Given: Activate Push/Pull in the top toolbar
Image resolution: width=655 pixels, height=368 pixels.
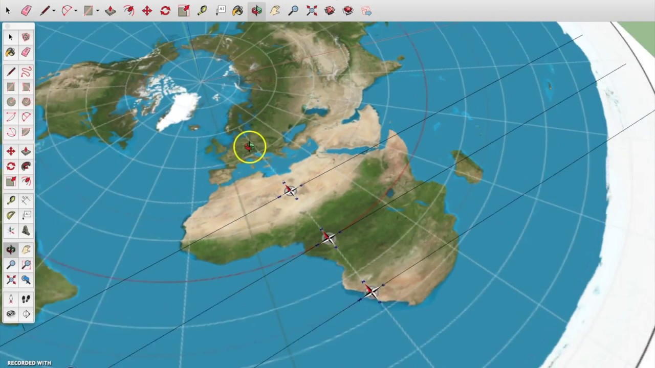Looking at the screenshot, I should coord(111,10).
